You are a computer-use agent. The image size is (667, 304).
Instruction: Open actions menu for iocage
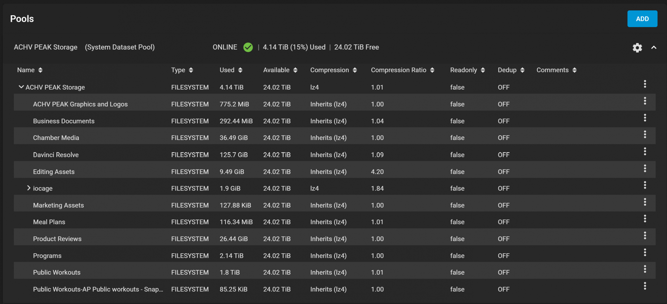click(x=645, y=185)
